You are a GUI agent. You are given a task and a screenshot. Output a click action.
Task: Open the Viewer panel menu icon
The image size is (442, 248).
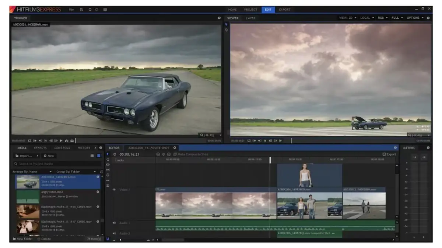[428, 18]
